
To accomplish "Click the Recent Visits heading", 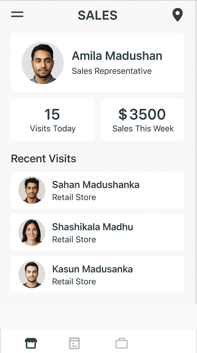I will coord(44,159).
